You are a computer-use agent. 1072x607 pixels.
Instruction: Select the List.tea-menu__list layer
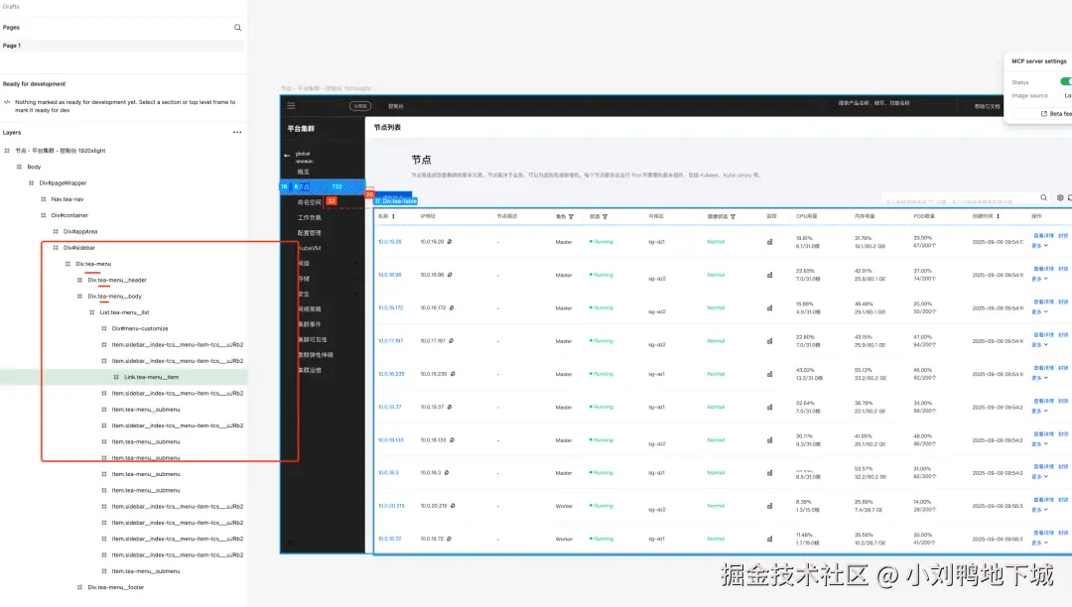click(124, 312)
